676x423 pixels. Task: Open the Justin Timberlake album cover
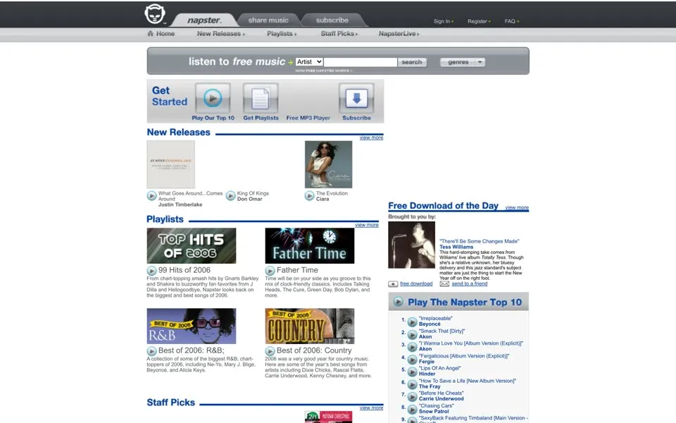[x=170, y=164]
